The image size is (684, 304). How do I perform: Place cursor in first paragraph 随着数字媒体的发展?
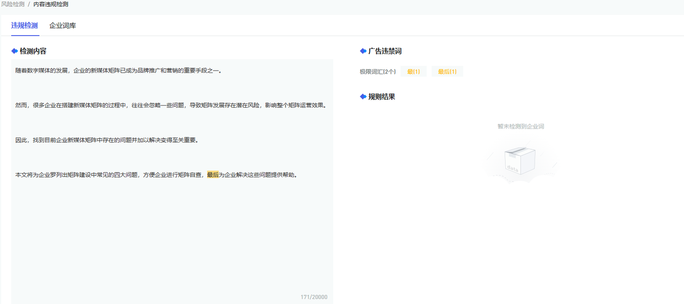119,71
